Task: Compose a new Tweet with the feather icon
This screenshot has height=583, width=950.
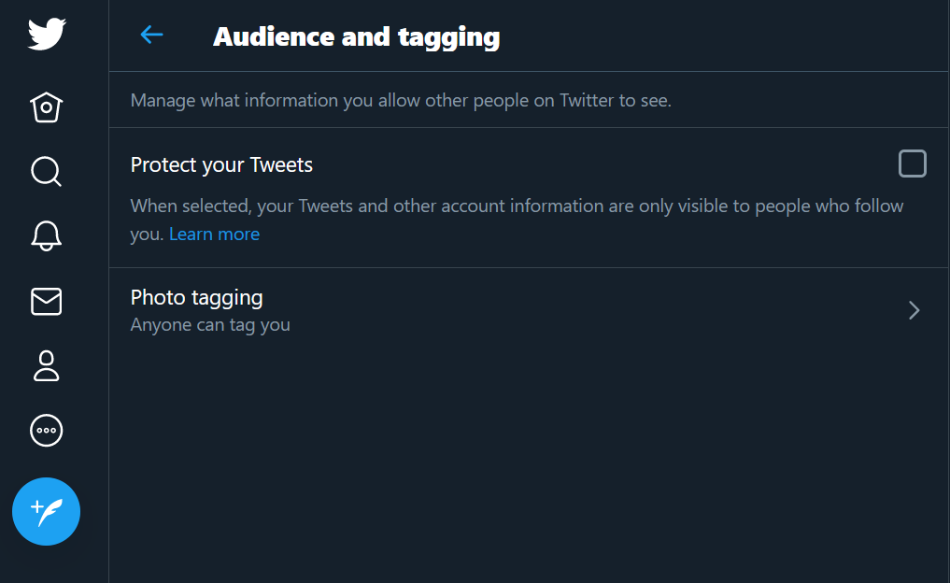Action: pos(46,512)
